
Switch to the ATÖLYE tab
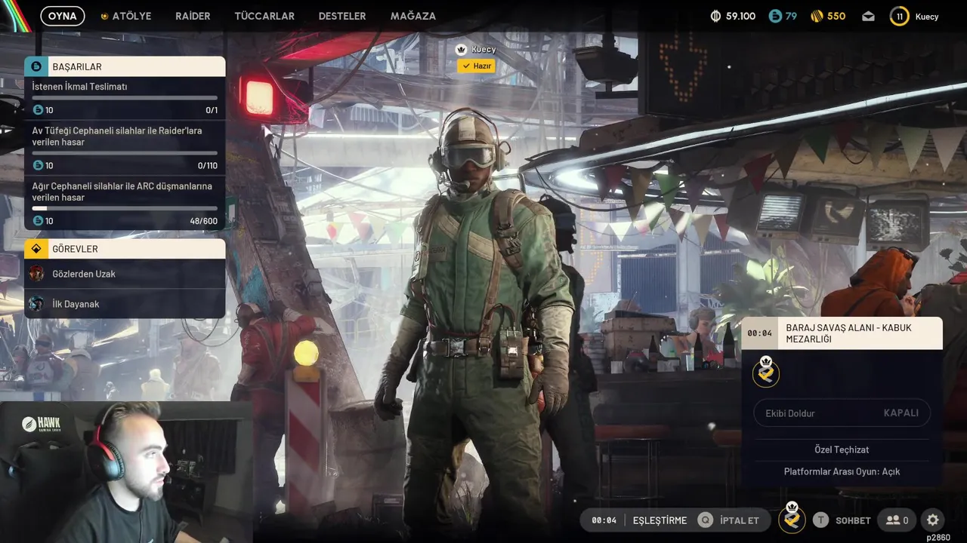point(126,16)
